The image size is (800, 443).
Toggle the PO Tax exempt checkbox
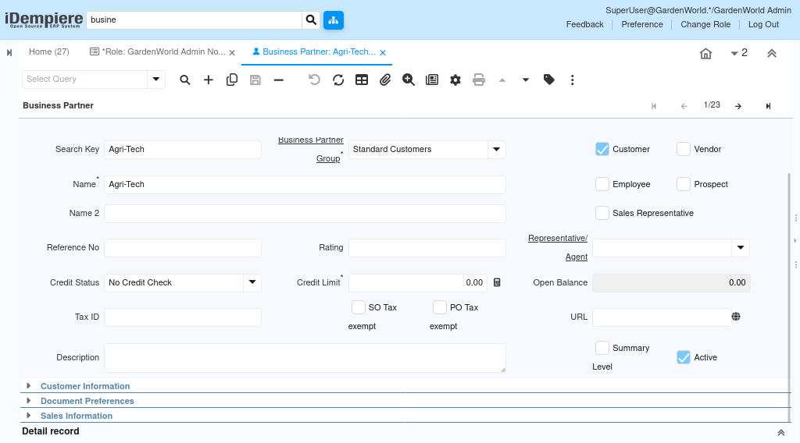pos(440,307)
